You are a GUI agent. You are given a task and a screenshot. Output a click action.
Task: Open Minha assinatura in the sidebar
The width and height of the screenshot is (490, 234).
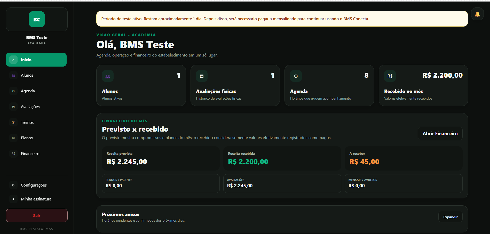tap(36, 199)
